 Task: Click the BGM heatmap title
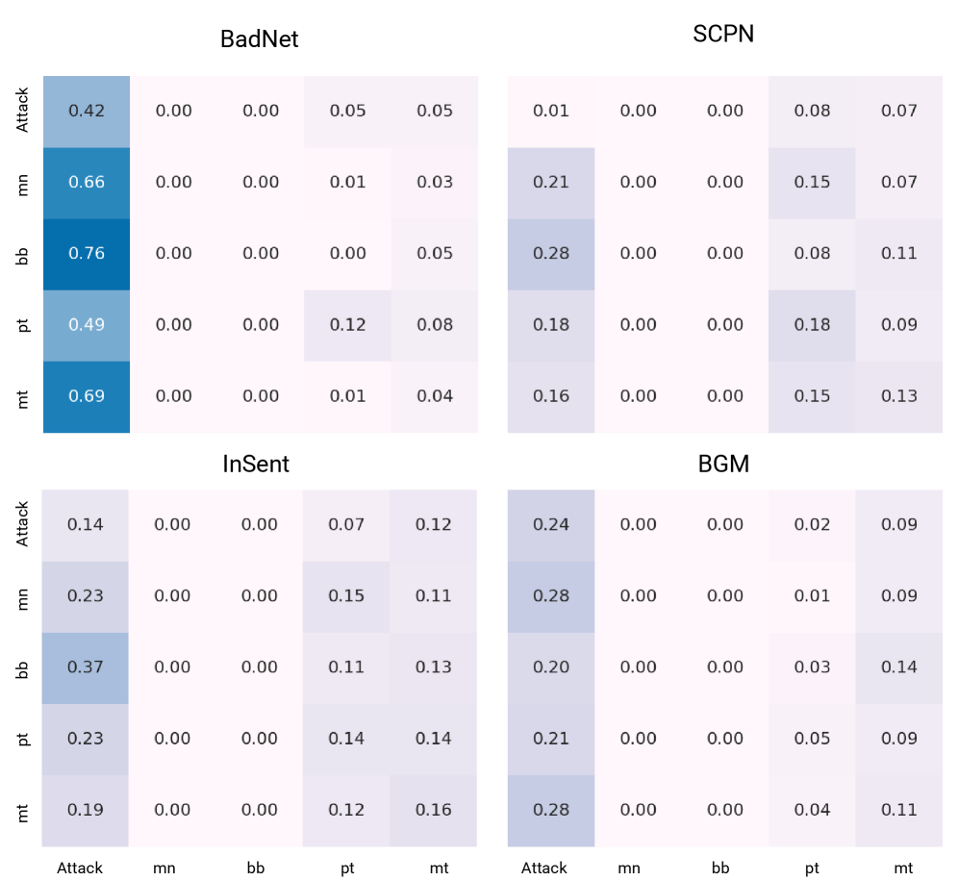723,465
